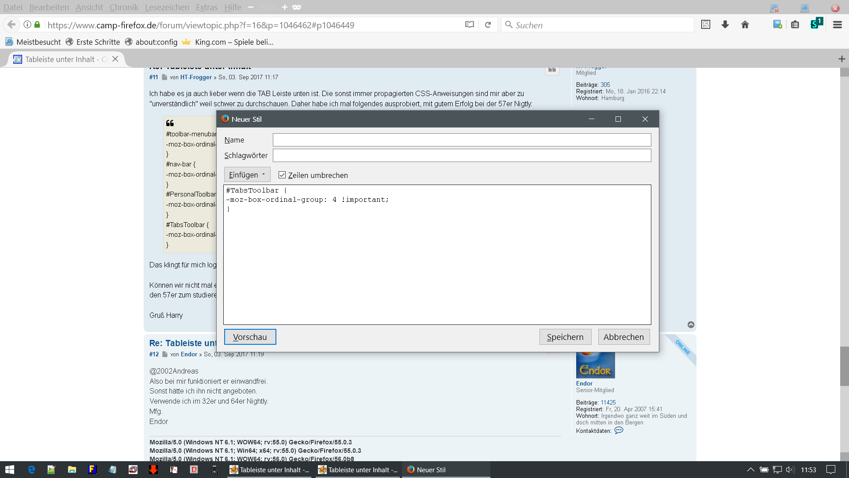The height and width of the screenshot is (478, 849).
Task: Click the page's vertical scrollbar thumb
Action: coord(844,366)
